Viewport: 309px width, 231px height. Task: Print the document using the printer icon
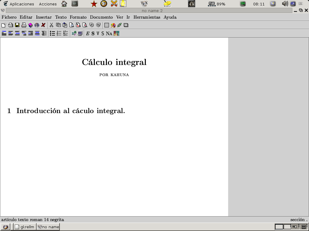pyautogui.click(x=24, y=25)
